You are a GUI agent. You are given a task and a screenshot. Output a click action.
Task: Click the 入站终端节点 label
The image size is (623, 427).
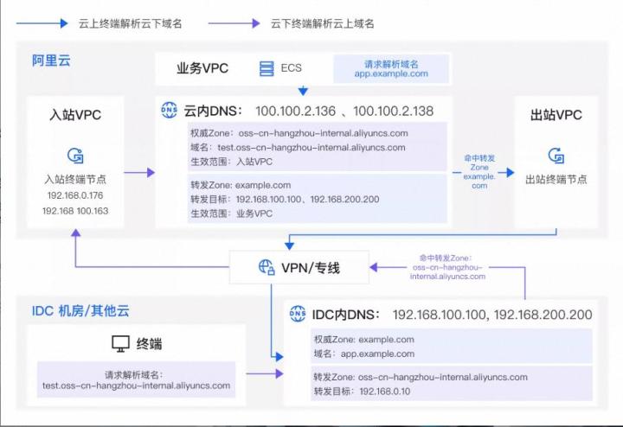tap(75, 180)
